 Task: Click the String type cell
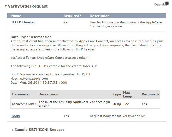117,104
